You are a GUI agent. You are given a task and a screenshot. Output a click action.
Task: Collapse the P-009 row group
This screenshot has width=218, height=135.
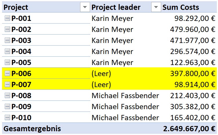pyautogui.click(x=7, y=107)
